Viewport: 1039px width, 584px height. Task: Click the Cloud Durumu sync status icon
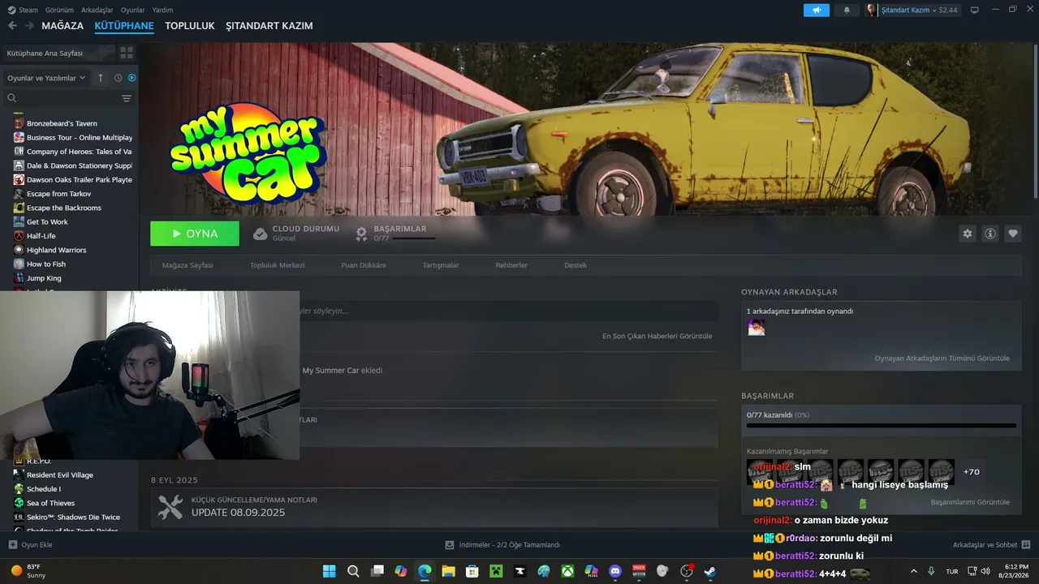click(x=261, y=234)
